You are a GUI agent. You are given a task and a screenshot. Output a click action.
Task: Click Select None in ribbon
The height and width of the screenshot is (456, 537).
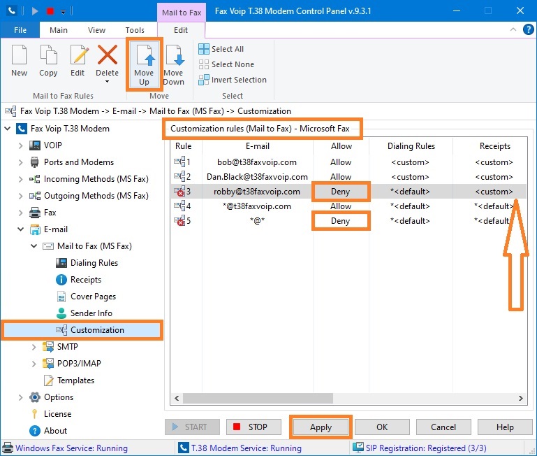226,64
